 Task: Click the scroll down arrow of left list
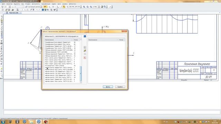pyautogui.click(x=81, y=82)
